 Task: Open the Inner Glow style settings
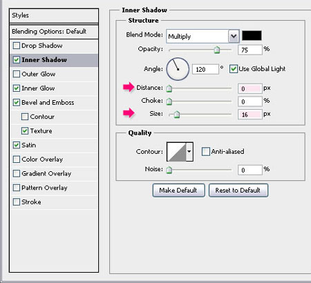coord(54,88)
